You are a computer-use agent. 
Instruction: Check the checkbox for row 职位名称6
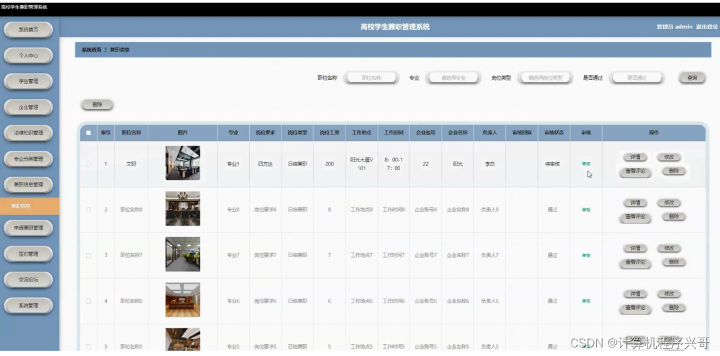(88, 301)
